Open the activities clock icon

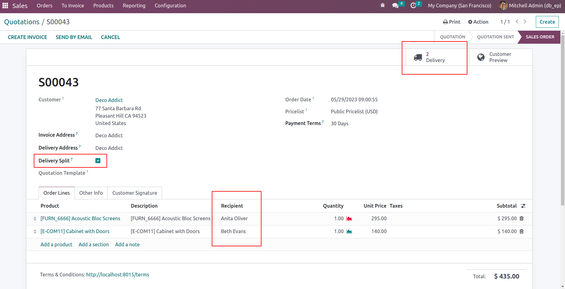pos(413,6)
